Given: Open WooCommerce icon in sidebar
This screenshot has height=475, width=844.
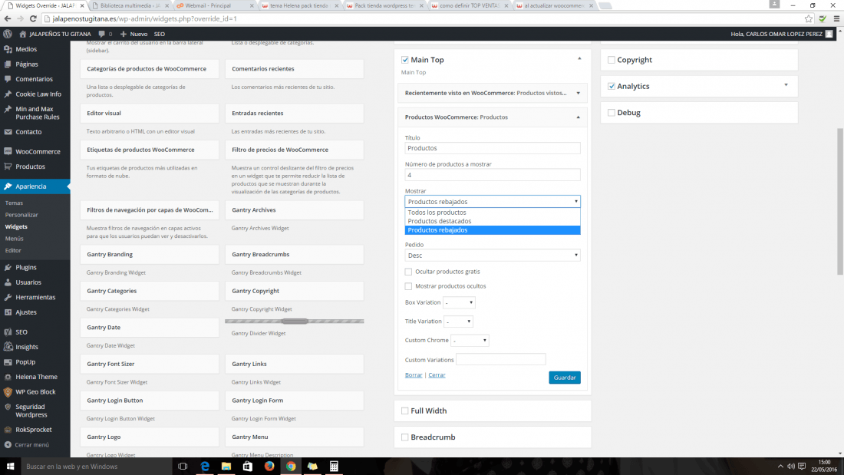Looking at the screenshot, I should point(8,152).
